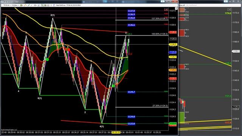Click the green 1174.2 level label on right chart
This screenshot has height=136, width=242.
[228, 13]
